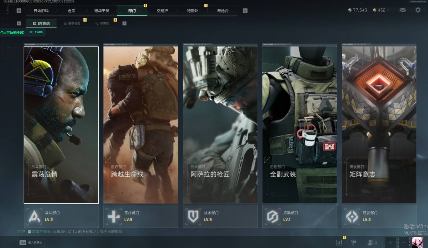The height and width of the screenshot is (248, 428).
Task: Click the 战斗部门 LV.2 panel
Action: (61, 217)
